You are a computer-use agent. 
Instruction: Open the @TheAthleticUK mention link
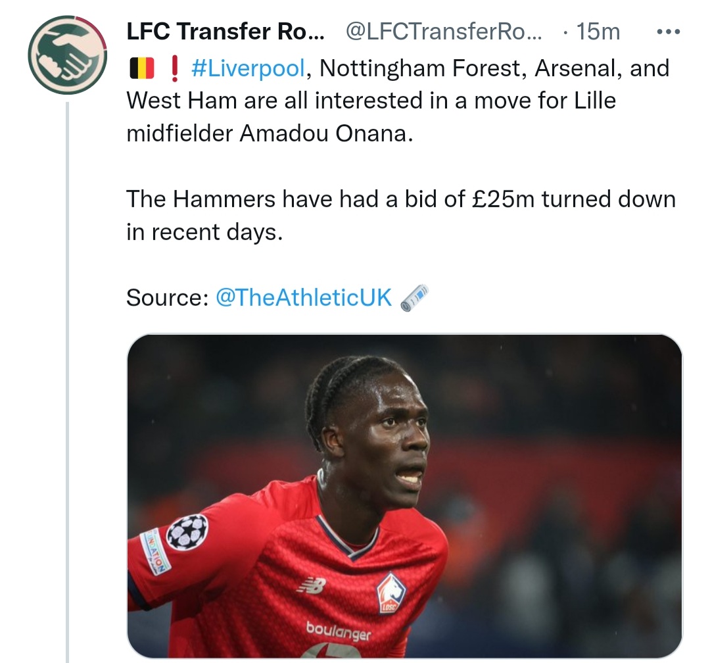click(303, 297)
